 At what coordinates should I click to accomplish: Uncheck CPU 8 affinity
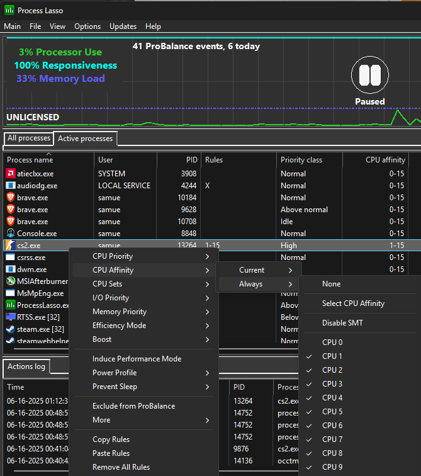[361, 453]
